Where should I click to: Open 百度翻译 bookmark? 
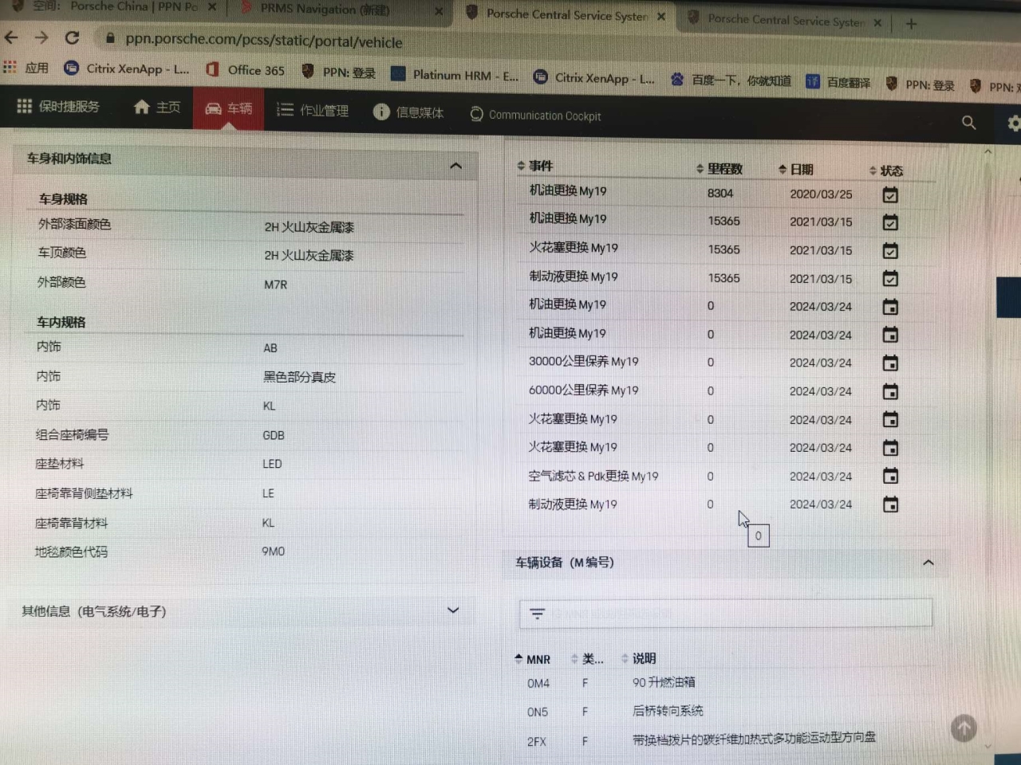click(838, 82)
